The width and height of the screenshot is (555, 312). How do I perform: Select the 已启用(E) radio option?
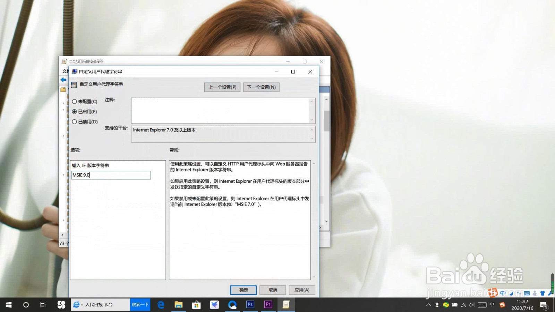[x=84, y=112]
